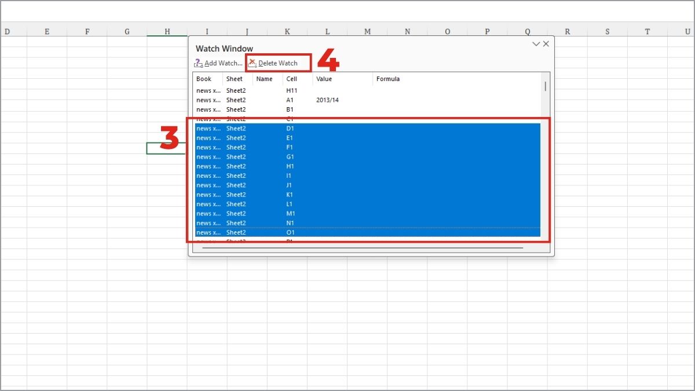The image size is (695, 391).
Task: Select worksheet column T header
Action: click(648, 32)
